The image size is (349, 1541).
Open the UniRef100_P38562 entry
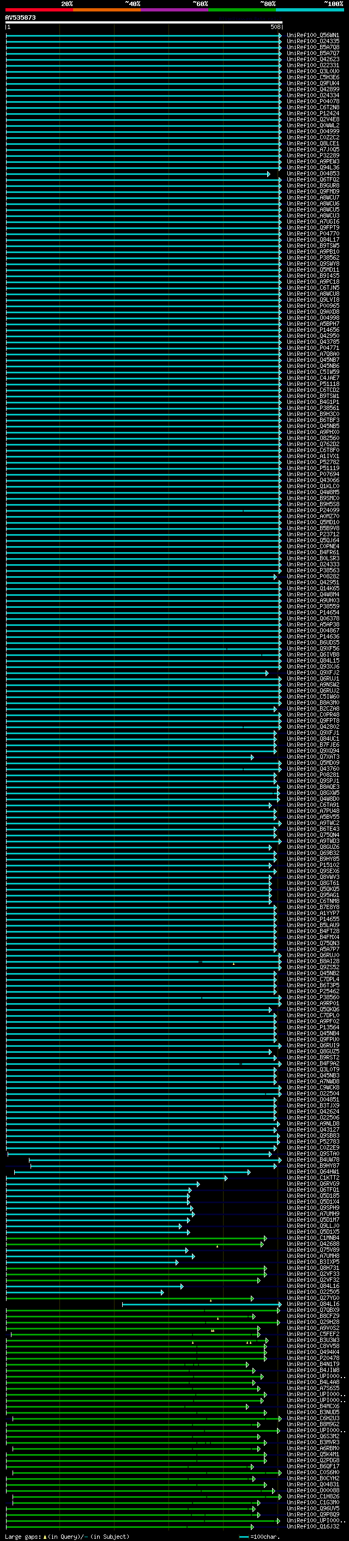coord(313,258)
